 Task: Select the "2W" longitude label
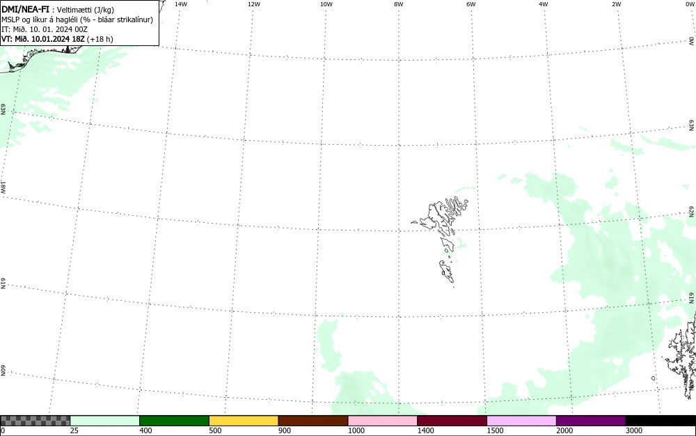tap(616, 4)
